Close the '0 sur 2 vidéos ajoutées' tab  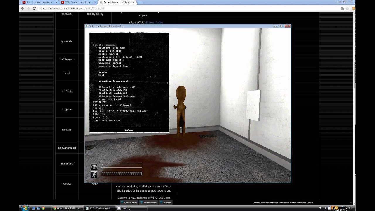pos(56,2)
